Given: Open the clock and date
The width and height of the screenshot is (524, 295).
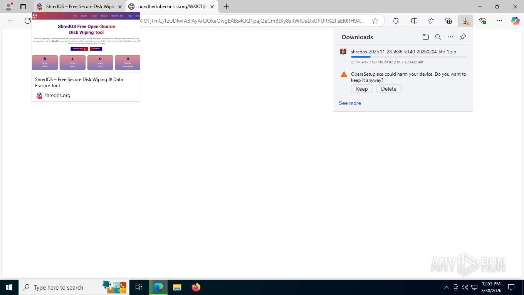Looking at the screenshot, I should [491, 287].
